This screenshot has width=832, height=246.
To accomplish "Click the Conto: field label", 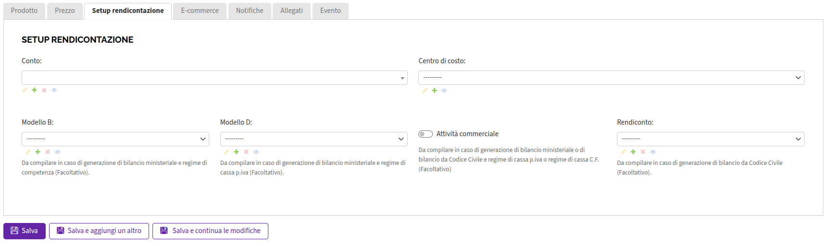I will pos(32,61).
